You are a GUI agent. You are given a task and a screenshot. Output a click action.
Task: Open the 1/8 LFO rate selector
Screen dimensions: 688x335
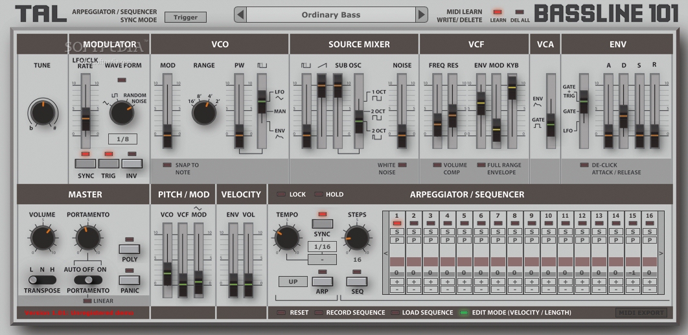(123, 139)
